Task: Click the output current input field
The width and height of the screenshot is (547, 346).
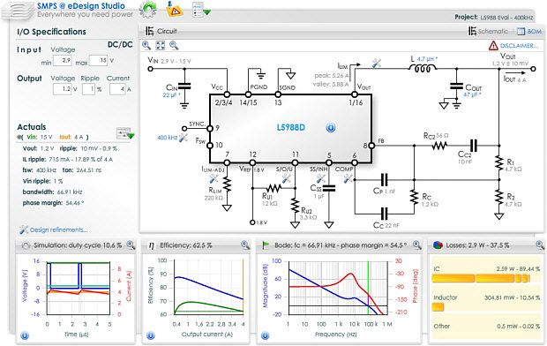Action: (x=117, y=89)
